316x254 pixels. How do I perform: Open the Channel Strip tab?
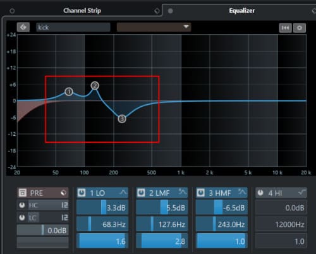point(82,11)
